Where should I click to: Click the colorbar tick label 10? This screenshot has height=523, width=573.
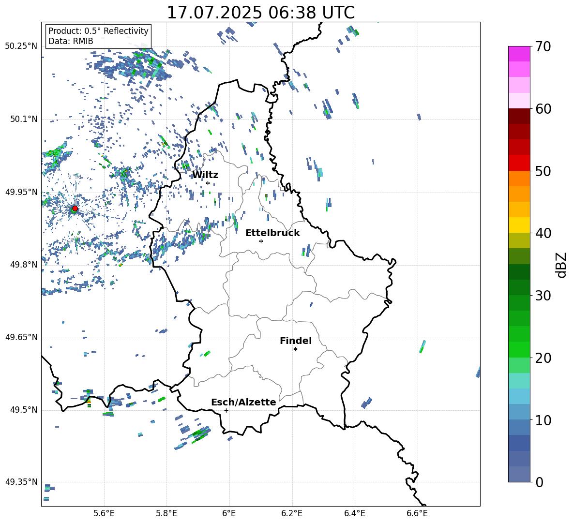pyautogui.click(x=543, y=420)
